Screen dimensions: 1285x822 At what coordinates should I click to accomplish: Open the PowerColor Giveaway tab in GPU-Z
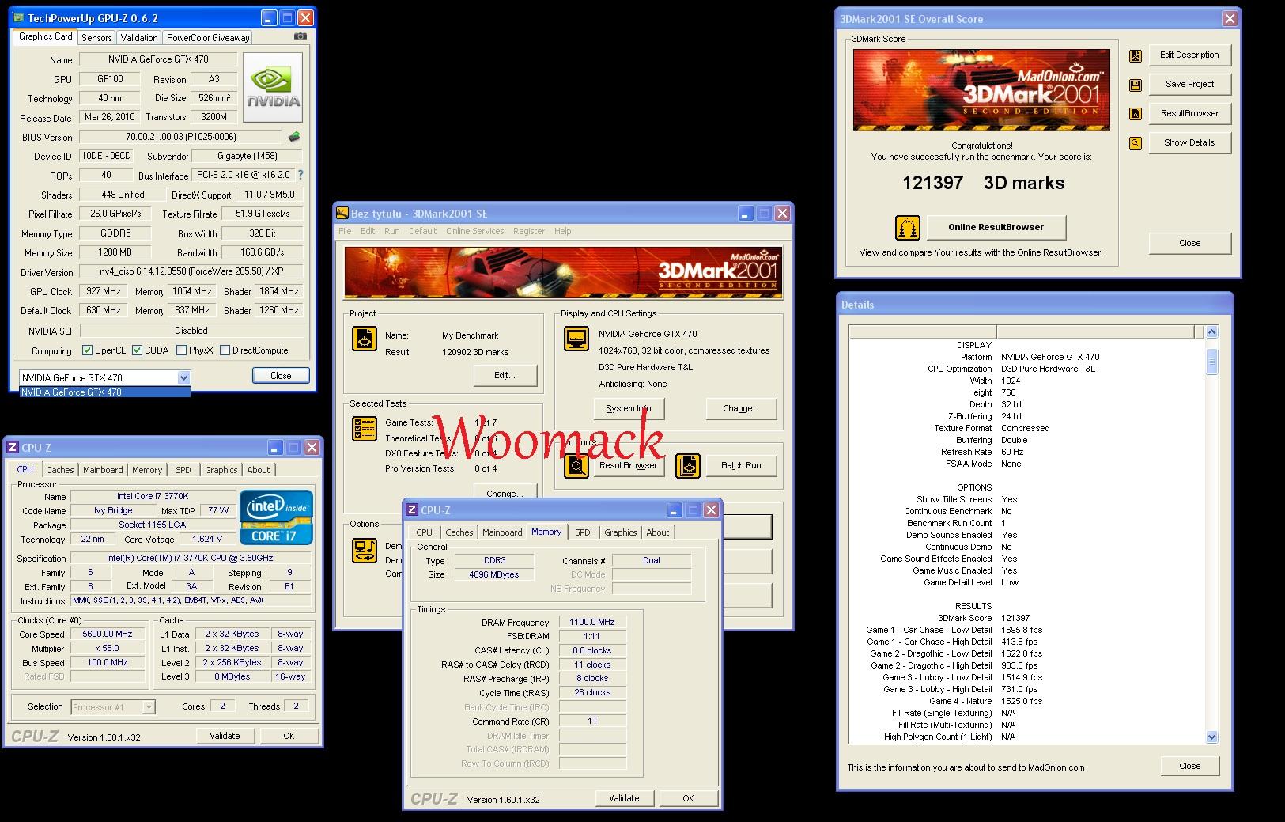pyautogui.click(x=208, y=37)
